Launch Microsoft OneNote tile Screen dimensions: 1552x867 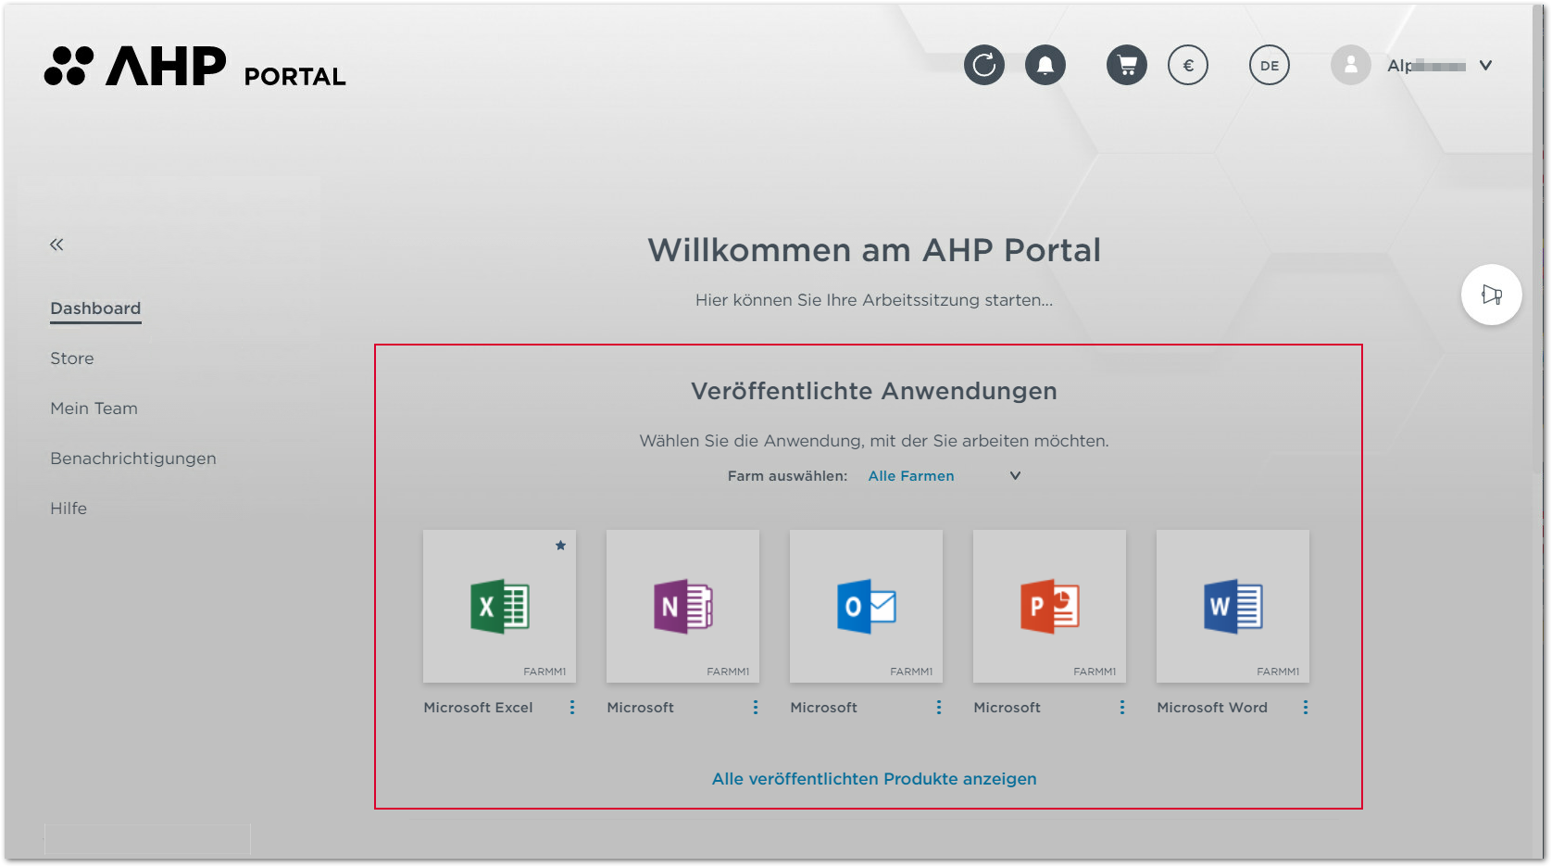[683, 606]
